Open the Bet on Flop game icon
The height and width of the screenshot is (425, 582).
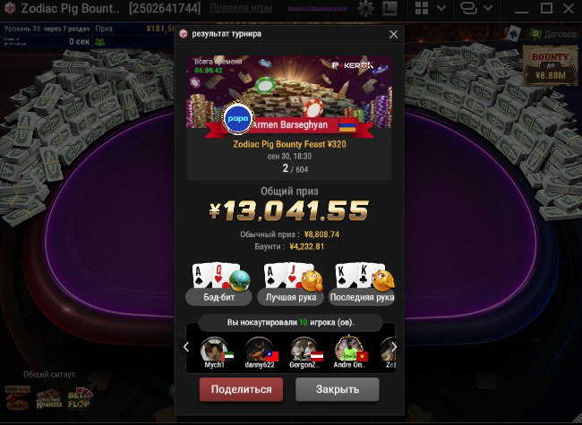point(80,399)
